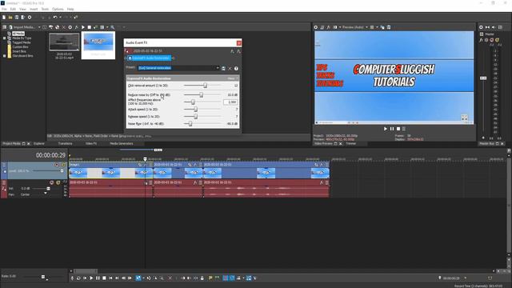Open the Insert menu
Screen dimensions: 512x288
pos(34,9)
